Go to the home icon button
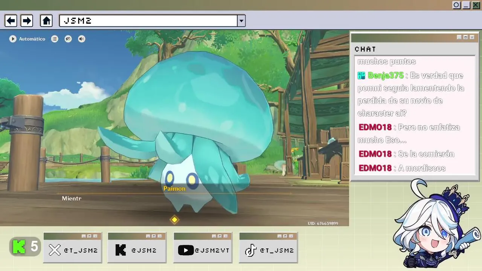The height and width of the screenshot is (271, 482). (x=46, y=21)
